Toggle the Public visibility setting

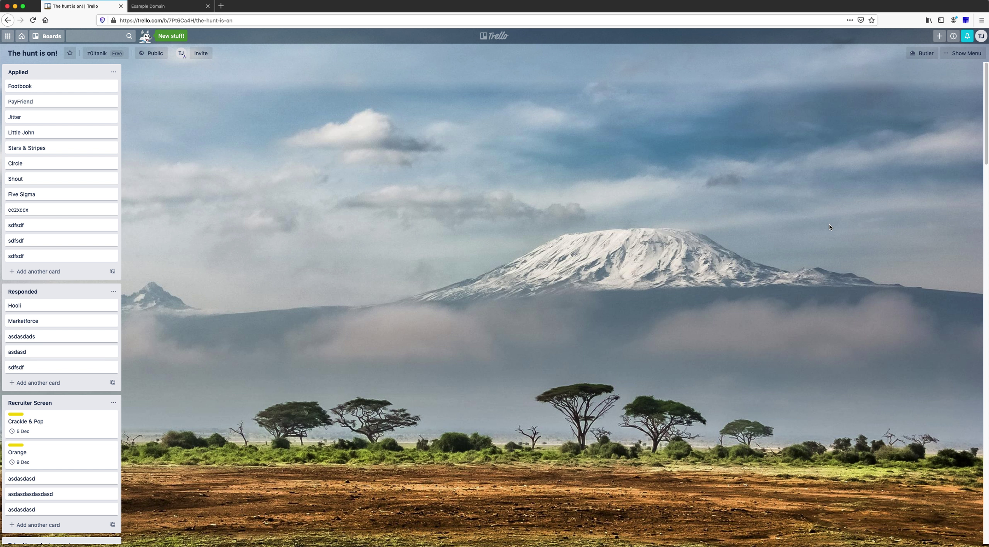(150, 53)
